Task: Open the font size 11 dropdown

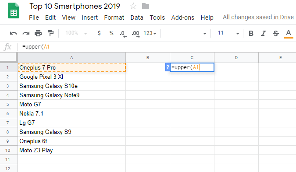Action: click(228, 33)
